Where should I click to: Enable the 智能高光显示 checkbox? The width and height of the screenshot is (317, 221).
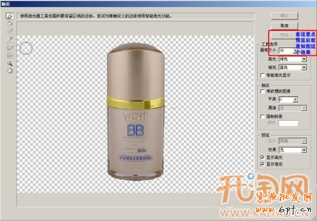point(262,75)
